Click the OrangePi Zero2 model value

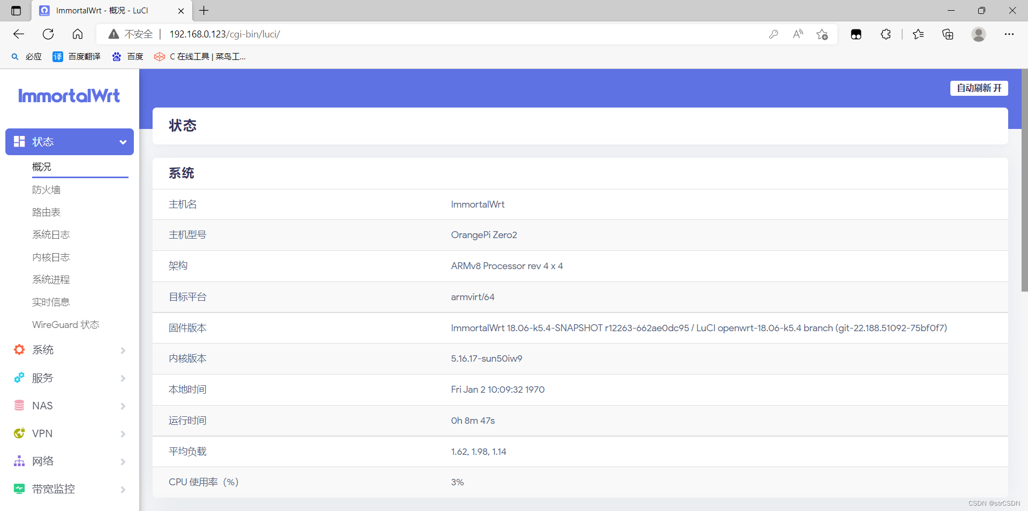coord(484,235)
